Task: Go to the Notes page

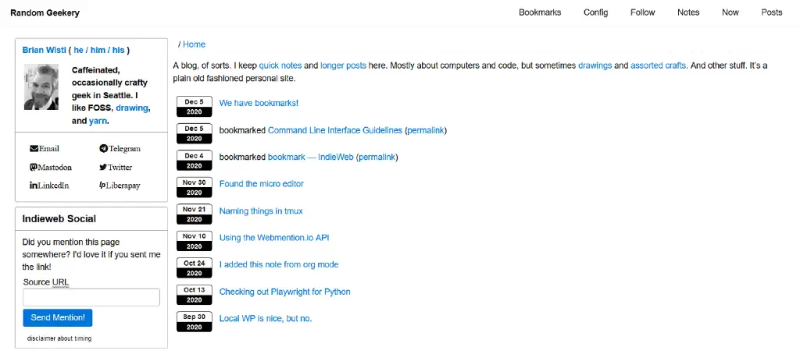Action: pyautogui.click(x=688, y=12)
